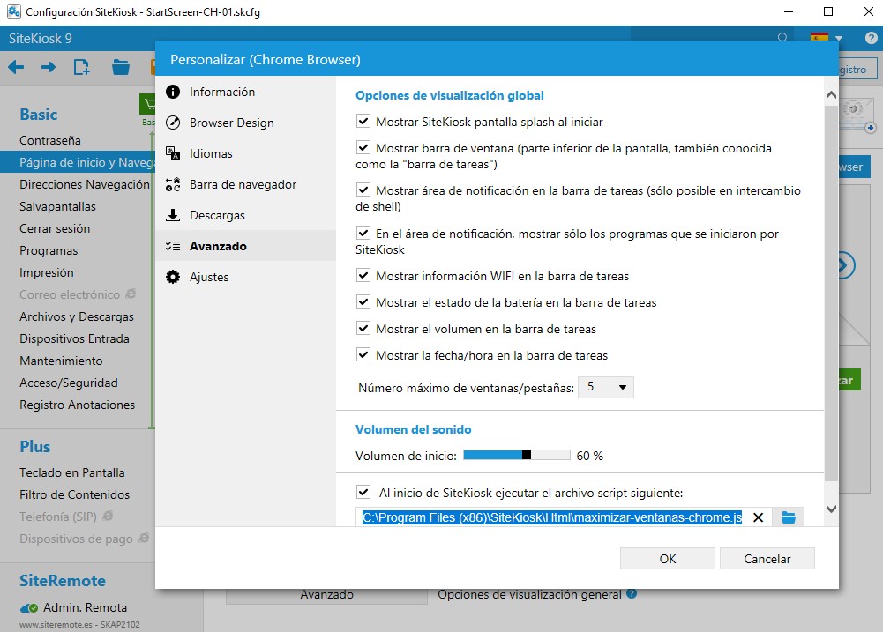Click the open folder toolbar icon
The width and height of the screenshot is (883, 632).
click(121, 67)
